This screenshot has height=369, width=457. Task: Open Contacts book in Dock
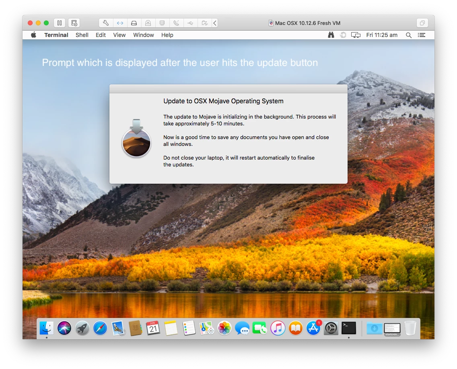pos(136,328)
